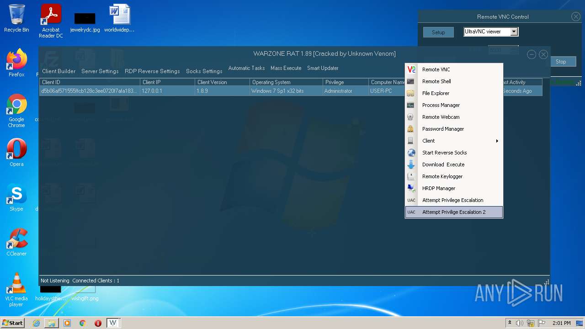The width and height of the screenshot is (585, 329).
Task: Click the Opera icon in taskbar
Action: 98,323
